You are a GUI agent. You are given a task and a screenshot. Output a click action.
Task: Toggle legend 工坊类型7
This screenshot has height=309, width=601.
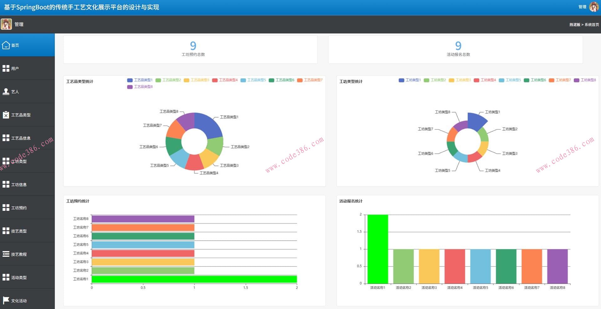560,80
